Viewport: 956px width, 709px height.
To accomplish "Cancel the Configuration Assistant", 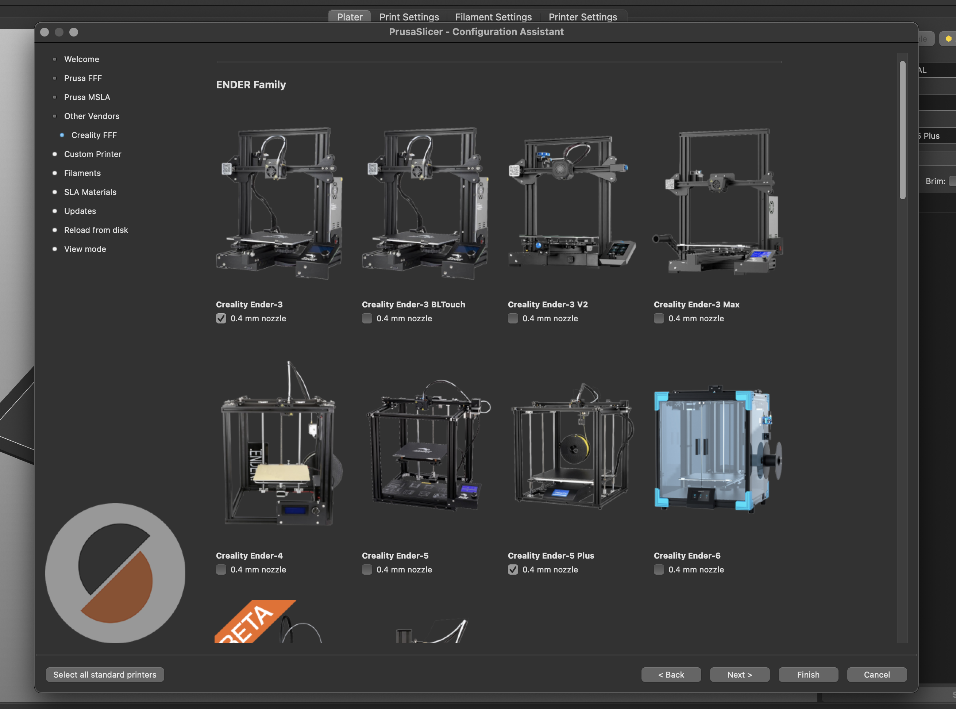I will (x=877, y=675).
